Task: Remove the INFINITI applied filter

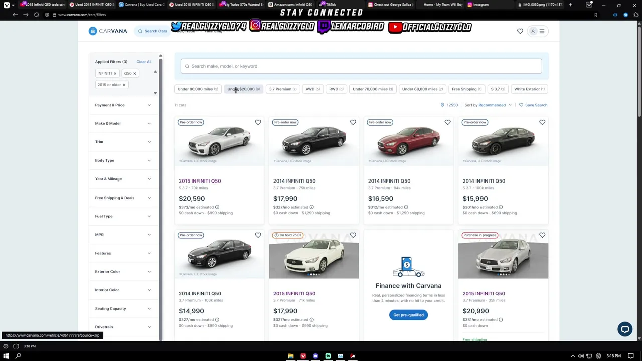Action: [x=115, y=74]
